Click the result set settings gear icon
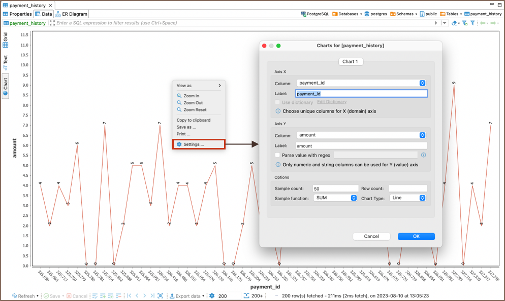This screenshot has height=301, width=505. tap(212, 296)
